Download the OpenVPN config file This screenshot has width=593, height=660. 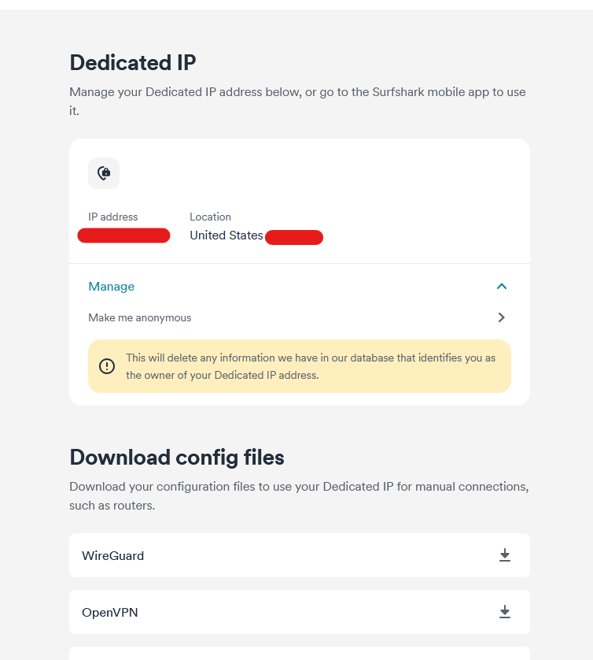(505, 612)
